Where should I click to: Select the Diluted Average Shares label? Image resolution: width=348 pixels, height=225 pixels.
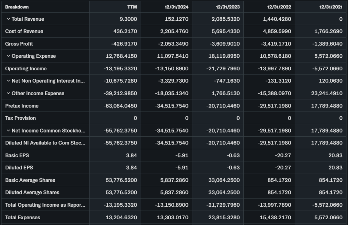[32, 192]
